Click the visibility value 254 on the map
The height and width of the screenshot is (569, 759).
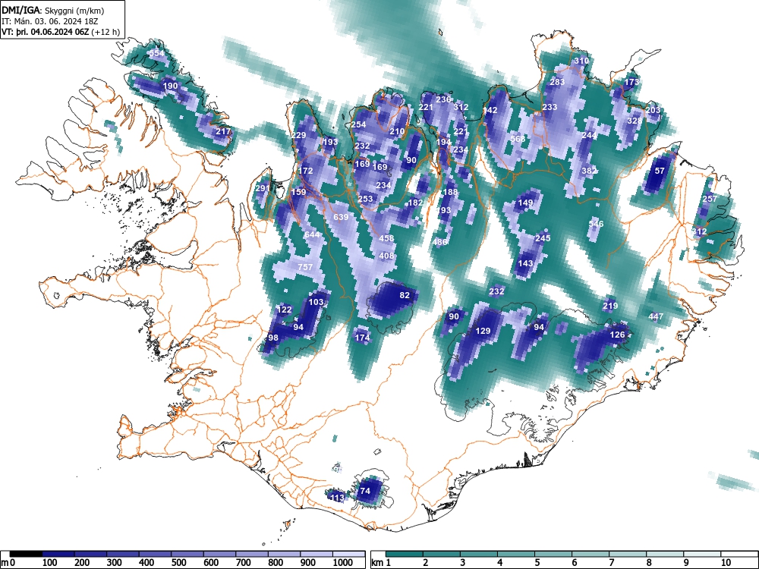[x=359, y=124]
